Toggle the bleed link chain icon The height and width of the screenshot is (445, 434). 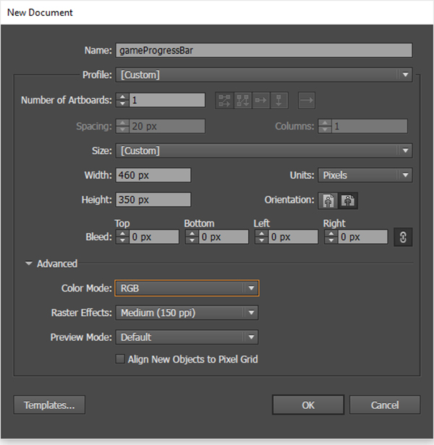pyautogui.click(x=403, y=237)
